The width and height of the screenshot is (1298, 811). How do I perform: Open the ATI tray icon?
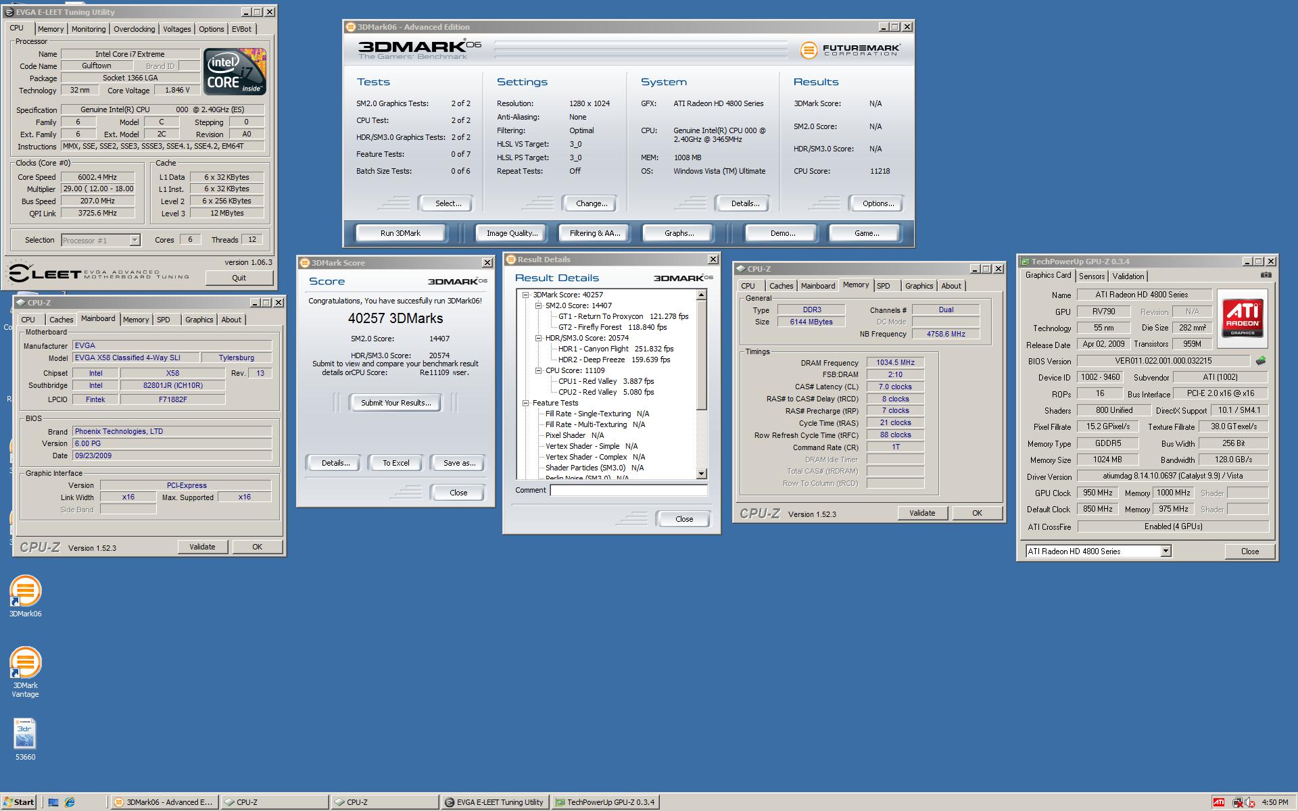1218,802
